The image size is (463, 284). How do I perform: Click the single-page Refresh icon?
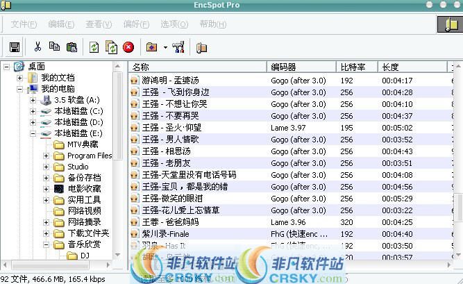(94, 47)
